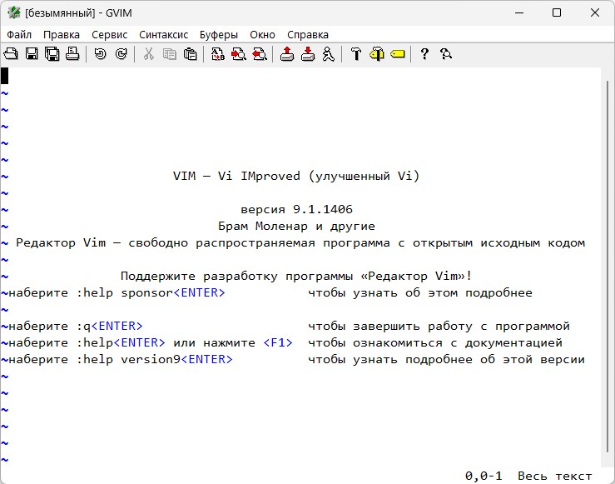Click the Print toolbar icon

coord(72,54)
